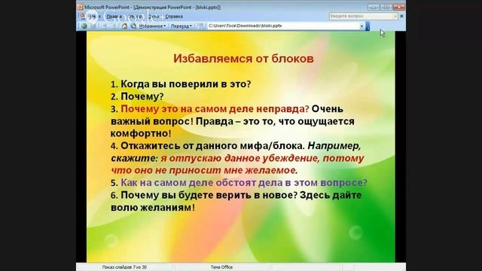
Task: Click the icon left of the address box
Action: pos(200,26)
